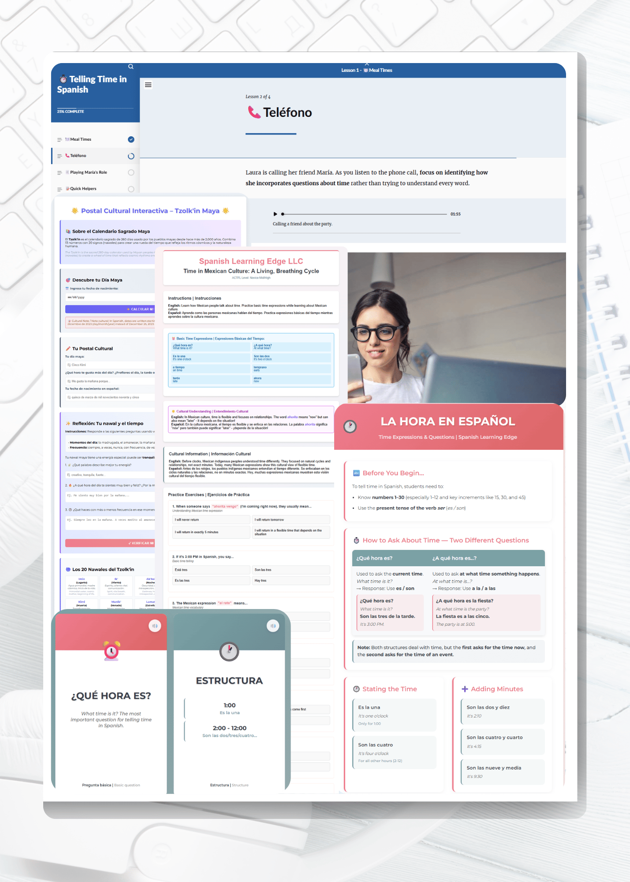
Task: Click list icon beside Meal Times item
Action: (x=60, y=140)
